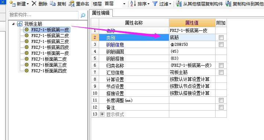The height and width of the screenshot is (140, 264).
Task: Click the 复制构件到其他 icon
Action: pos(228,4)
